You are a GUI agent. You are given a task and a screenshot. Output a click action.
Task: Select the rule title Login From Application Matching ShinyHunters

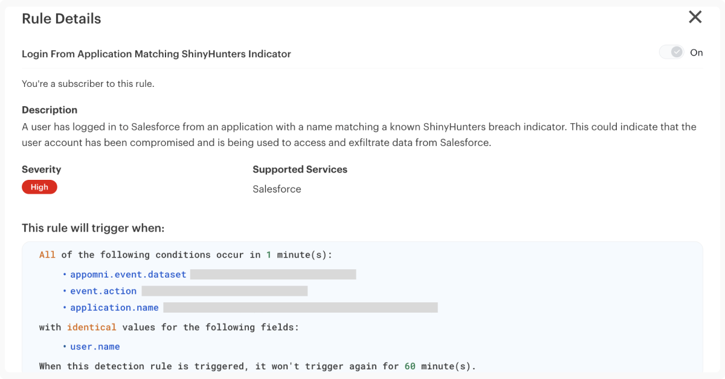[156, 54]
